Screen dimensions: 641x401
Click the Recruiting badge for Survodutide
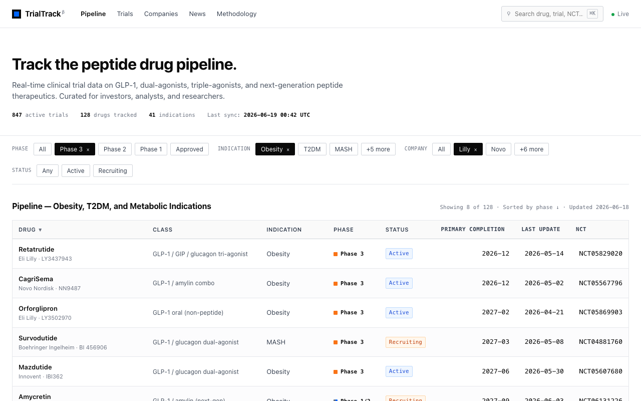[406, 342]
